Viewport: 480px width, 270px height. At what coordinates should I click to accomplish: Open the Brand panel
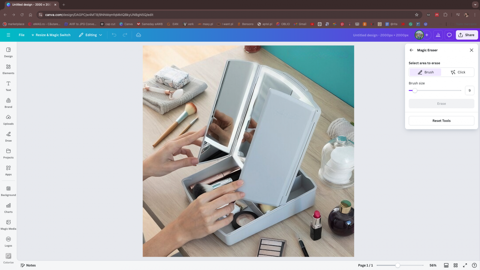8,103
